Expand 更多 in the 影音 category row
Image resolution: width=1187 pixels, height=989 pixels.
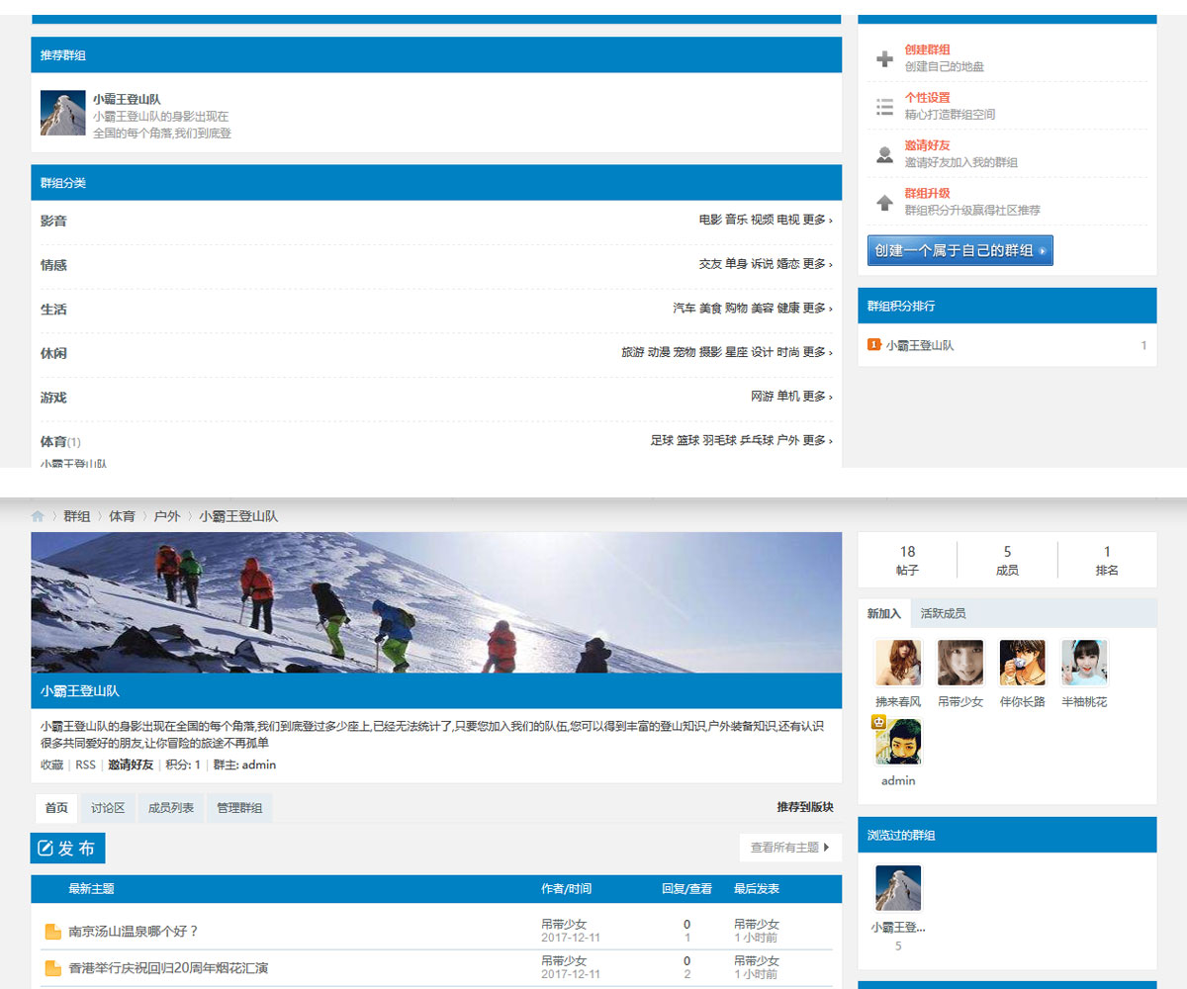816,221
